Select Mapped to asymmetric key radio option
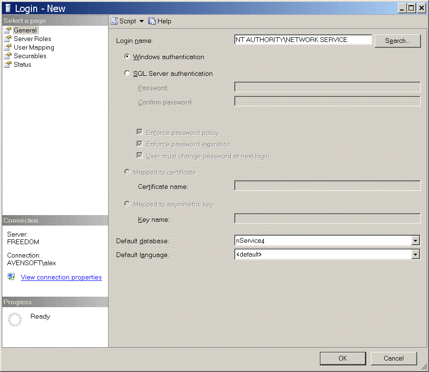429x372 pixels. 127,204
